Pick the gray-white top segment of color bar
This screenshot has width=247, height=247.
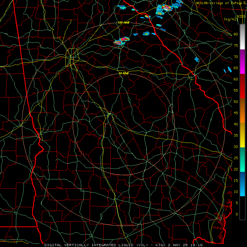click(242, 37)
